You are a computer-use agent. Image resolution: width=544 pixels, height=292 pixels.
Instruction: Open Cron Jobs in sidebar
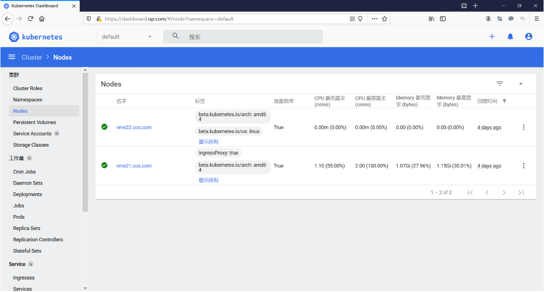tap(24, 172)
